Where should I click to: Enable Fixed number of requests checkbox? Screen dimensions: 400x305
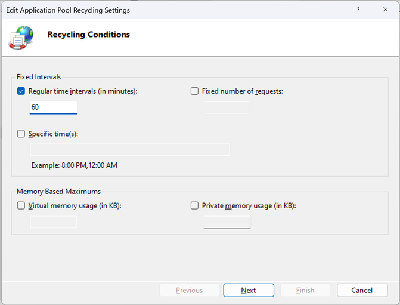tap(194, 91)
